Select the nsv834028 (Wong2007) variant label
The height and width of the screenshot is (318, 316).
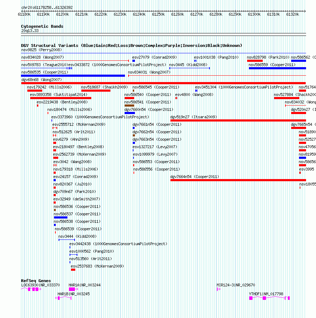coord(43,58)
